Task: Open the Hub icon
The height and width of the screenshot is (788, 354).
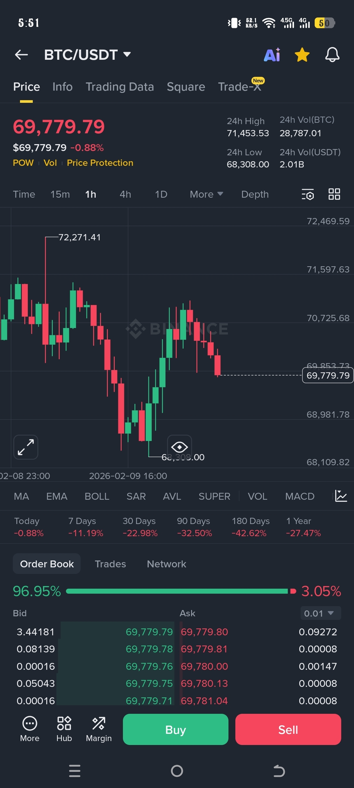Action: point(64,729)
